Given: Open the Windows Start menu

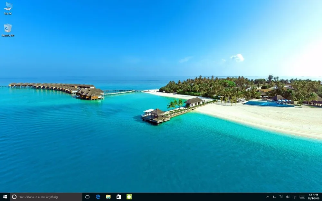Looking at the screenshot, I should [x=5, y=197].
